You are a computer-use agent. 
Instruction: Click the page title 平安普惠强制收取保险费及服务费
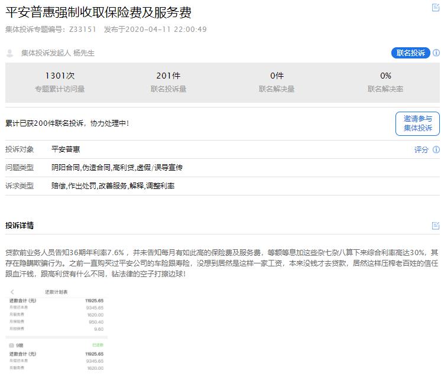[x=99, y=12]
